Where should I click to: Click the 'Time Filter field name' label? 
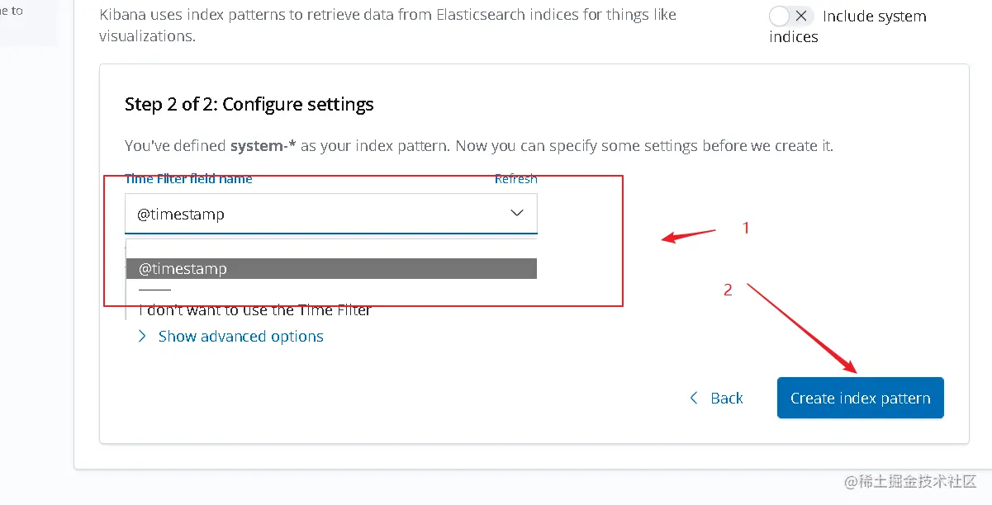point(188,179)
